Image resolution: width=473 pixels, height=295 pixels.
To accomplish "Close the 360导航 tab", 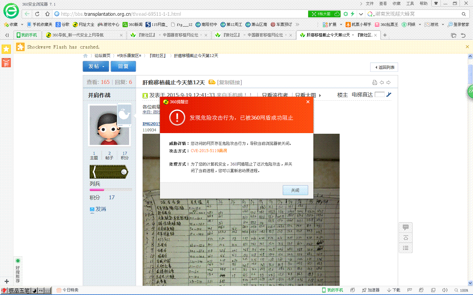I will (x=121, y=35).
